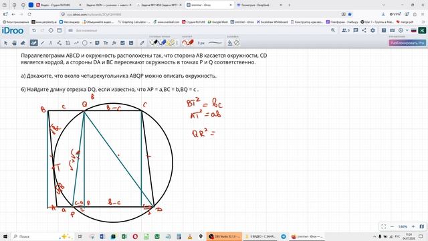Select the eraser tool
Viewport: 428px width, 241px height.
(x=23, y=43)
